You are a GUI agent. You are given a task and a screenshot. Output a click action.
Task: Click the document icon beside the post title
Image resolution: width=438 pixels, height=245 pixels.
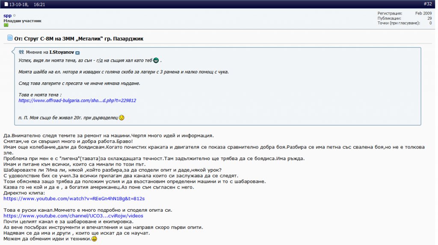pyautogui.click(x=10, y=38)
